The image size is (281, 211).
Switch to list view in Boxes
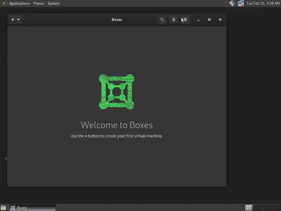(174, 20)
